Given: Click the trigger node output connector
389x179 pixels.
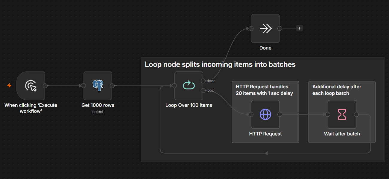Looking at the screenshot, I should [45, 86].
